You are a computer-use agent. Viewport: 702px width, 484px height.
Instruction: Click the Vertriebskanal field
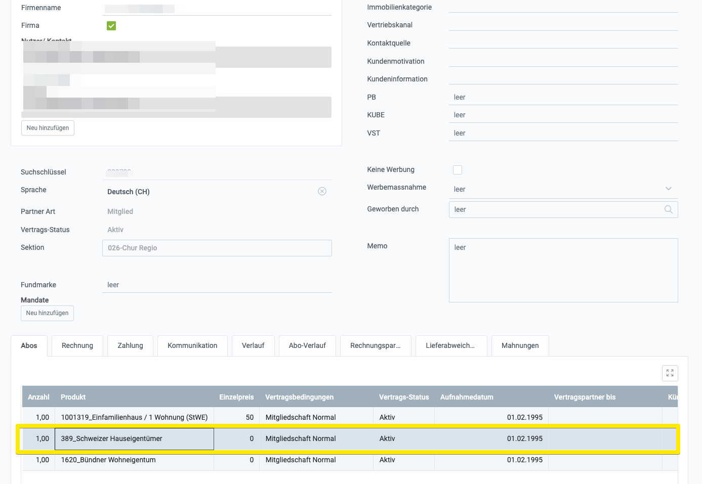pyautogui.click(x=563, y=24)
